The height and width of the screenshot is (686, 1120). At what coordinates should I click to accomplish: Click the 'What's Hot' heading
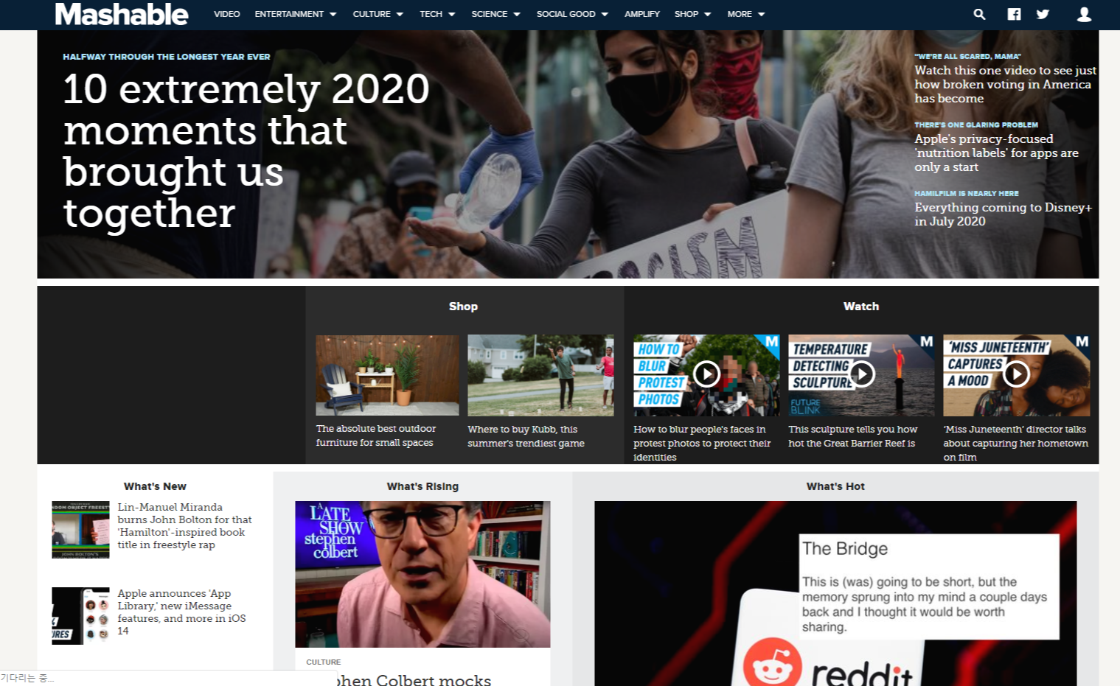pos(835,486)
